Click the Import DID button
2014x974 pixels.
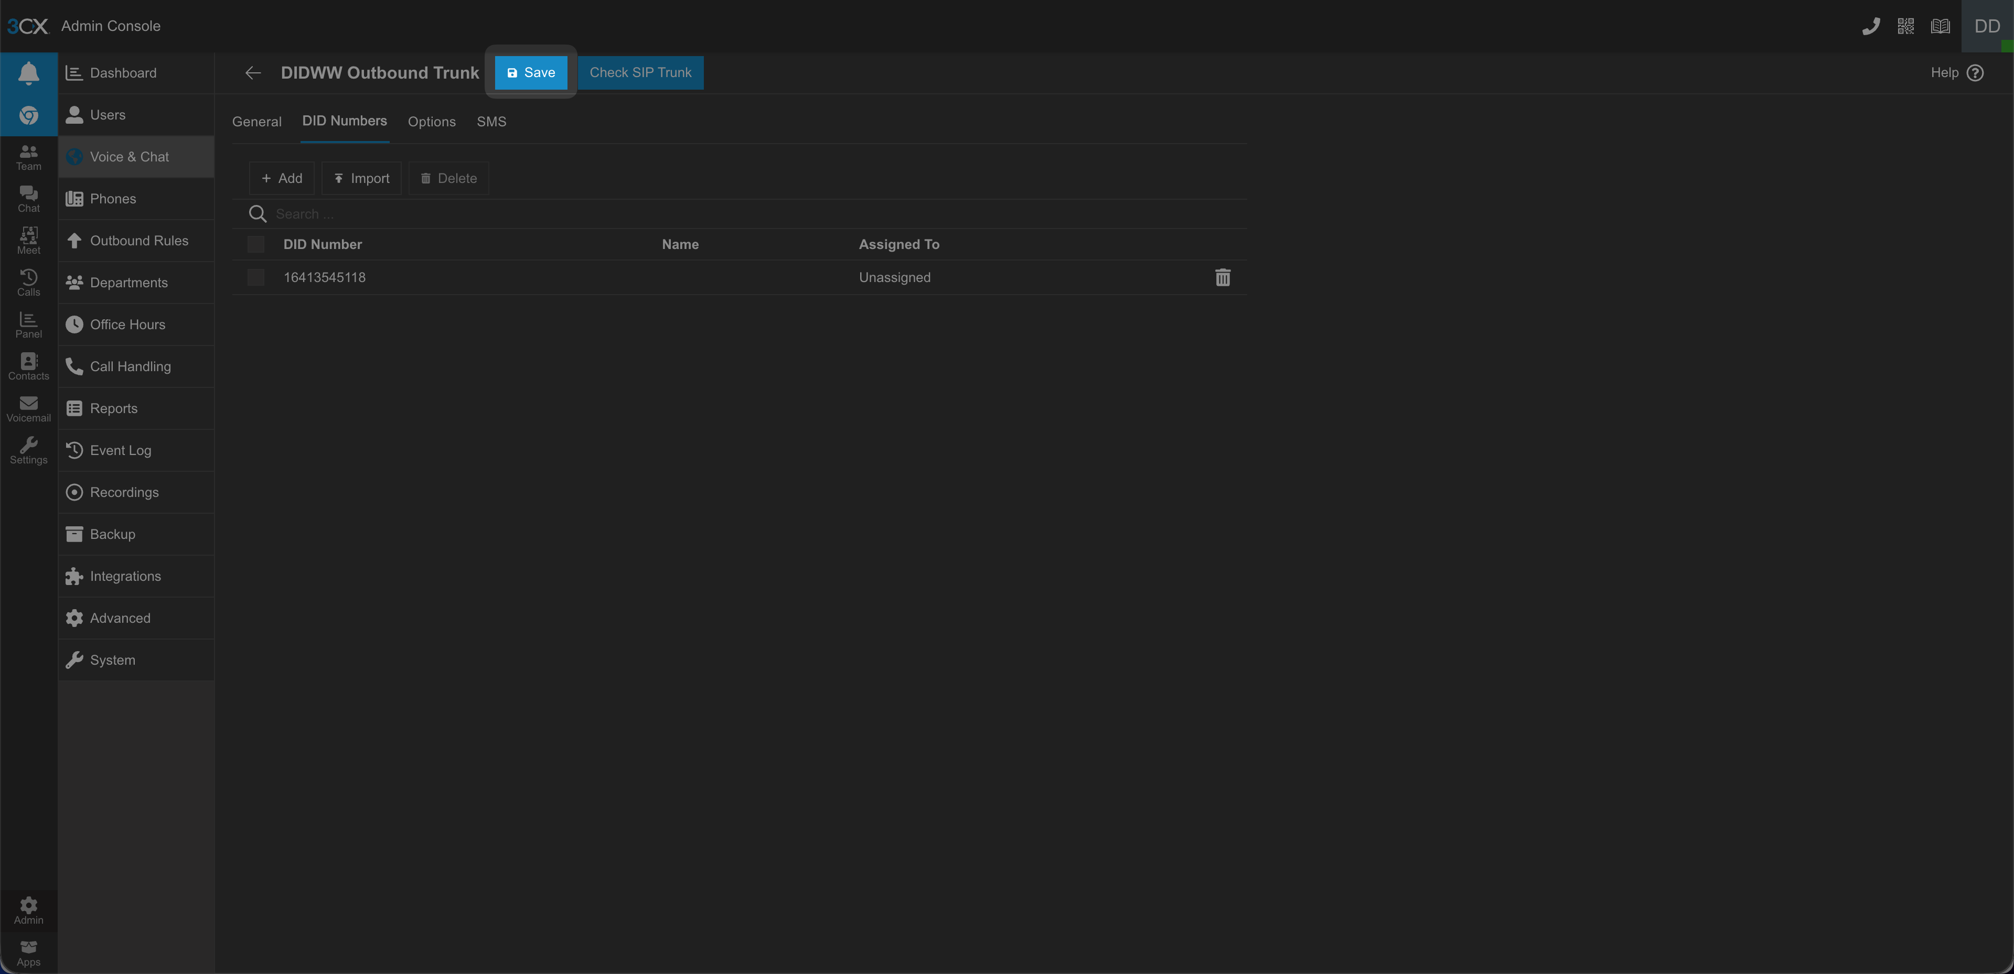tap(361, 178)
